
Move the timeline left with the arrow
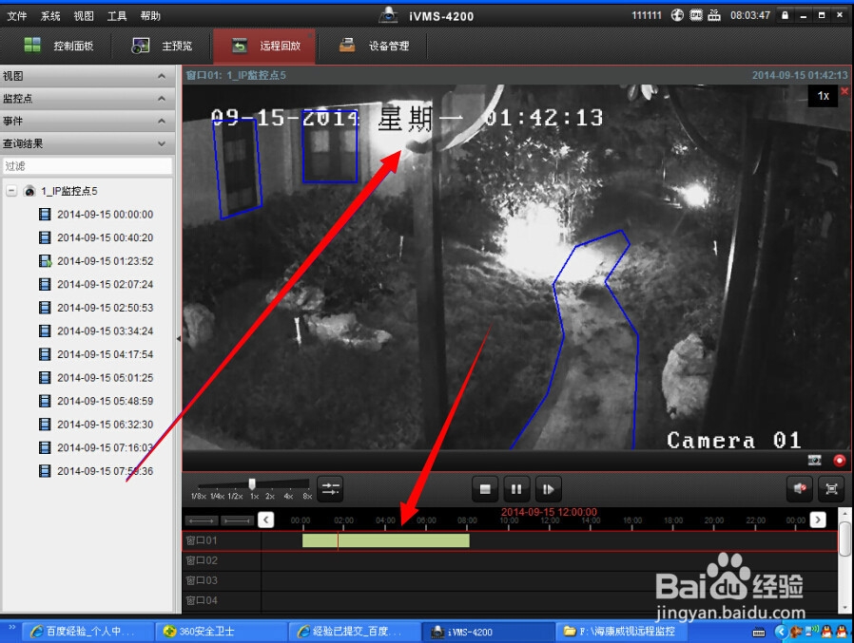(265, 520)
